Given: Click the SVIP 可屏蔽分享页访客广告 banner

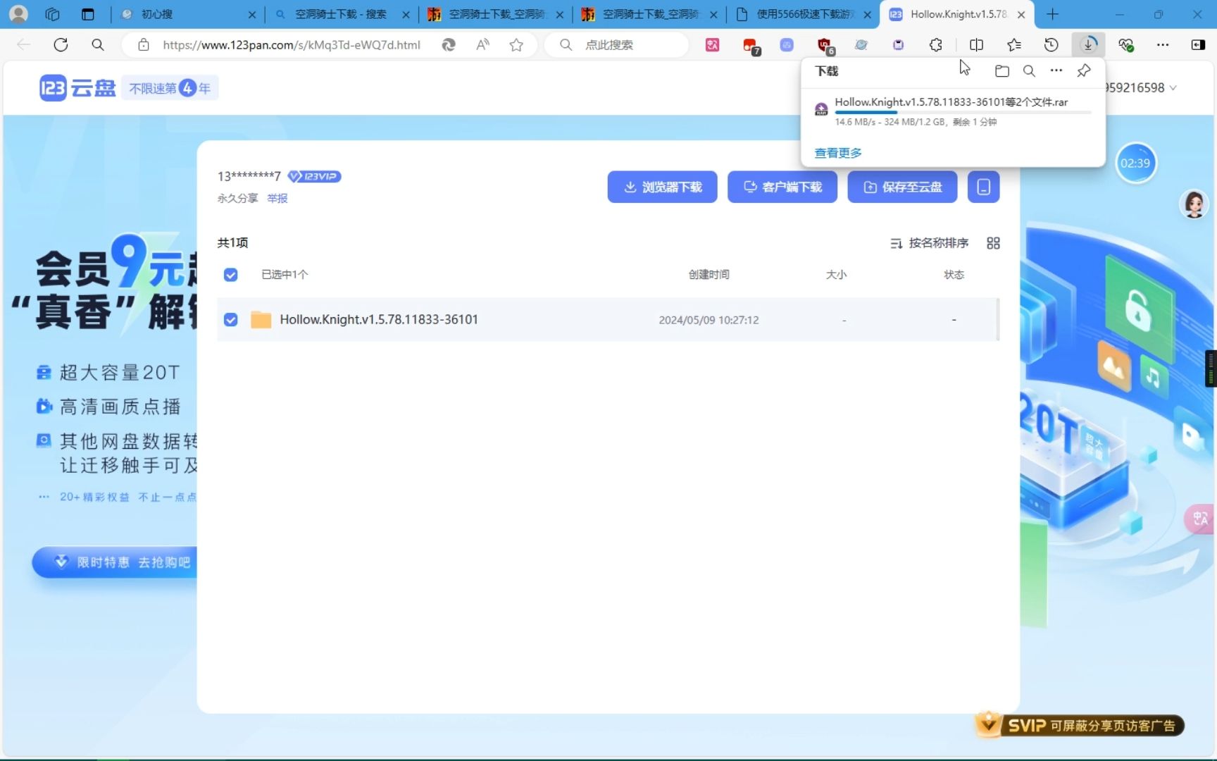Looking at the screenshot, I should (1081, 726).
